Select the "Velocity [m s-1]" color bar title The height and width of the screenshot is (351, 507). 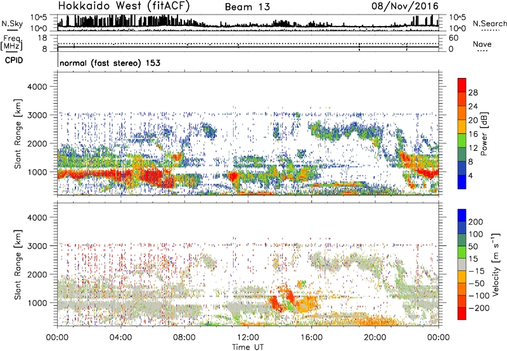coord(496,264)
